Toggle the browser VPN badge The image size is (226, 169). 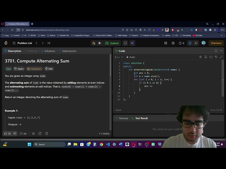coord(18,30)
